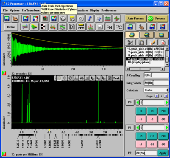Select list entry 10. [display/phase]
This screenshot has height=158, width=170.
click(x=145, y=62)
